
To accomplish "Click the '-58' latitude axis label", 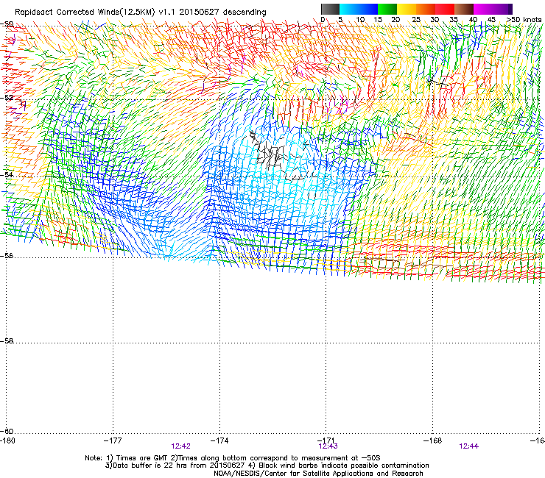I will (7, 341).
